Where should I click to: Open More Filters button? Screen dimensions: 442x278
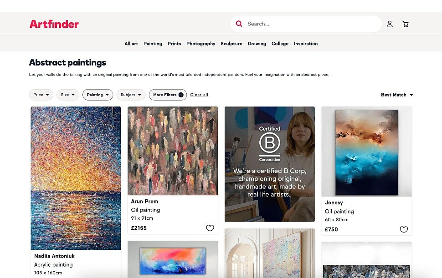click(168, 95)
